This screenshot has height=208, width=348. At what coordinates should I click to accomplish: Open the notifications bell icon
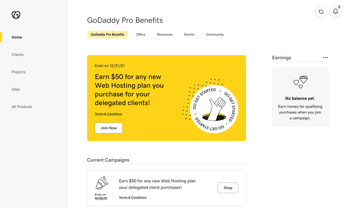pos(335,12)
